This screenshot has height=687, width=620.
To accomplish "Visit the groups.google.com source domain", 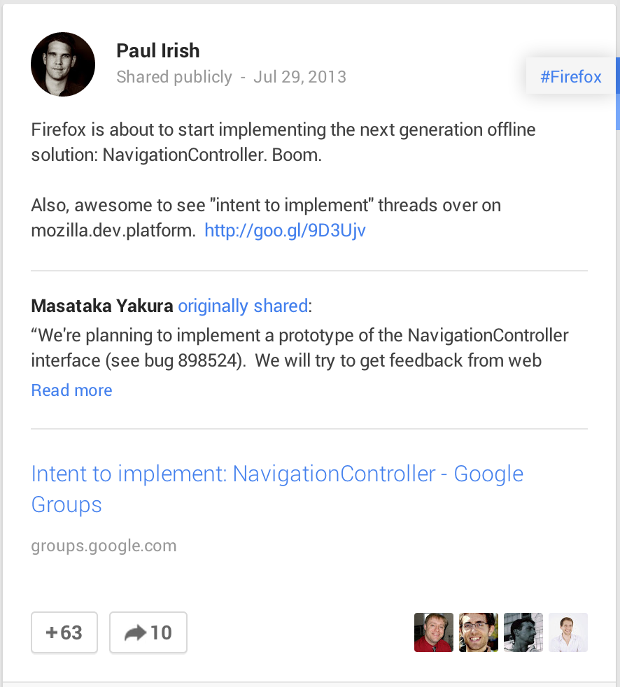I will 104,546.
